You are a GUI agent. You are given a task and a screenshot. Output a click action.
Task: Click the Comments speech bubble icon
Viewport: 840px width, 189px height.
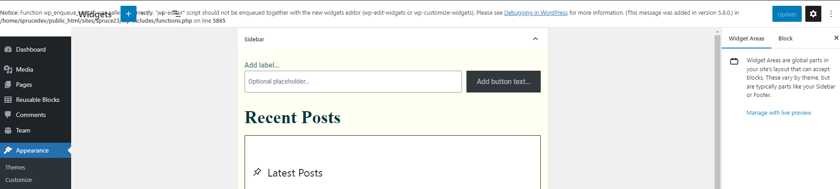8,115
